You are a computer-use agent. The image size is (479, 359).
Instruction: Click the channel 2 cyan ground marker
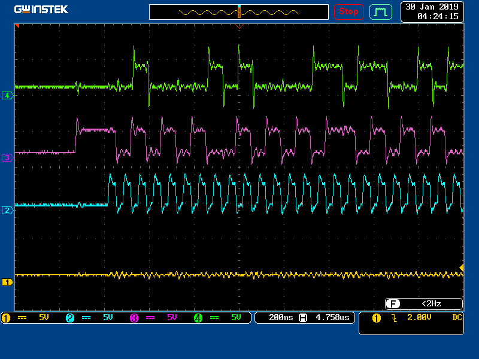pos(7,211)
